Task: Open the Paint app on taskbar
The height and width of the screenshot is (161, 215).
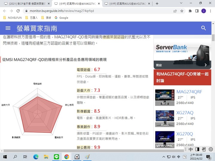Action: coord(87,157)
